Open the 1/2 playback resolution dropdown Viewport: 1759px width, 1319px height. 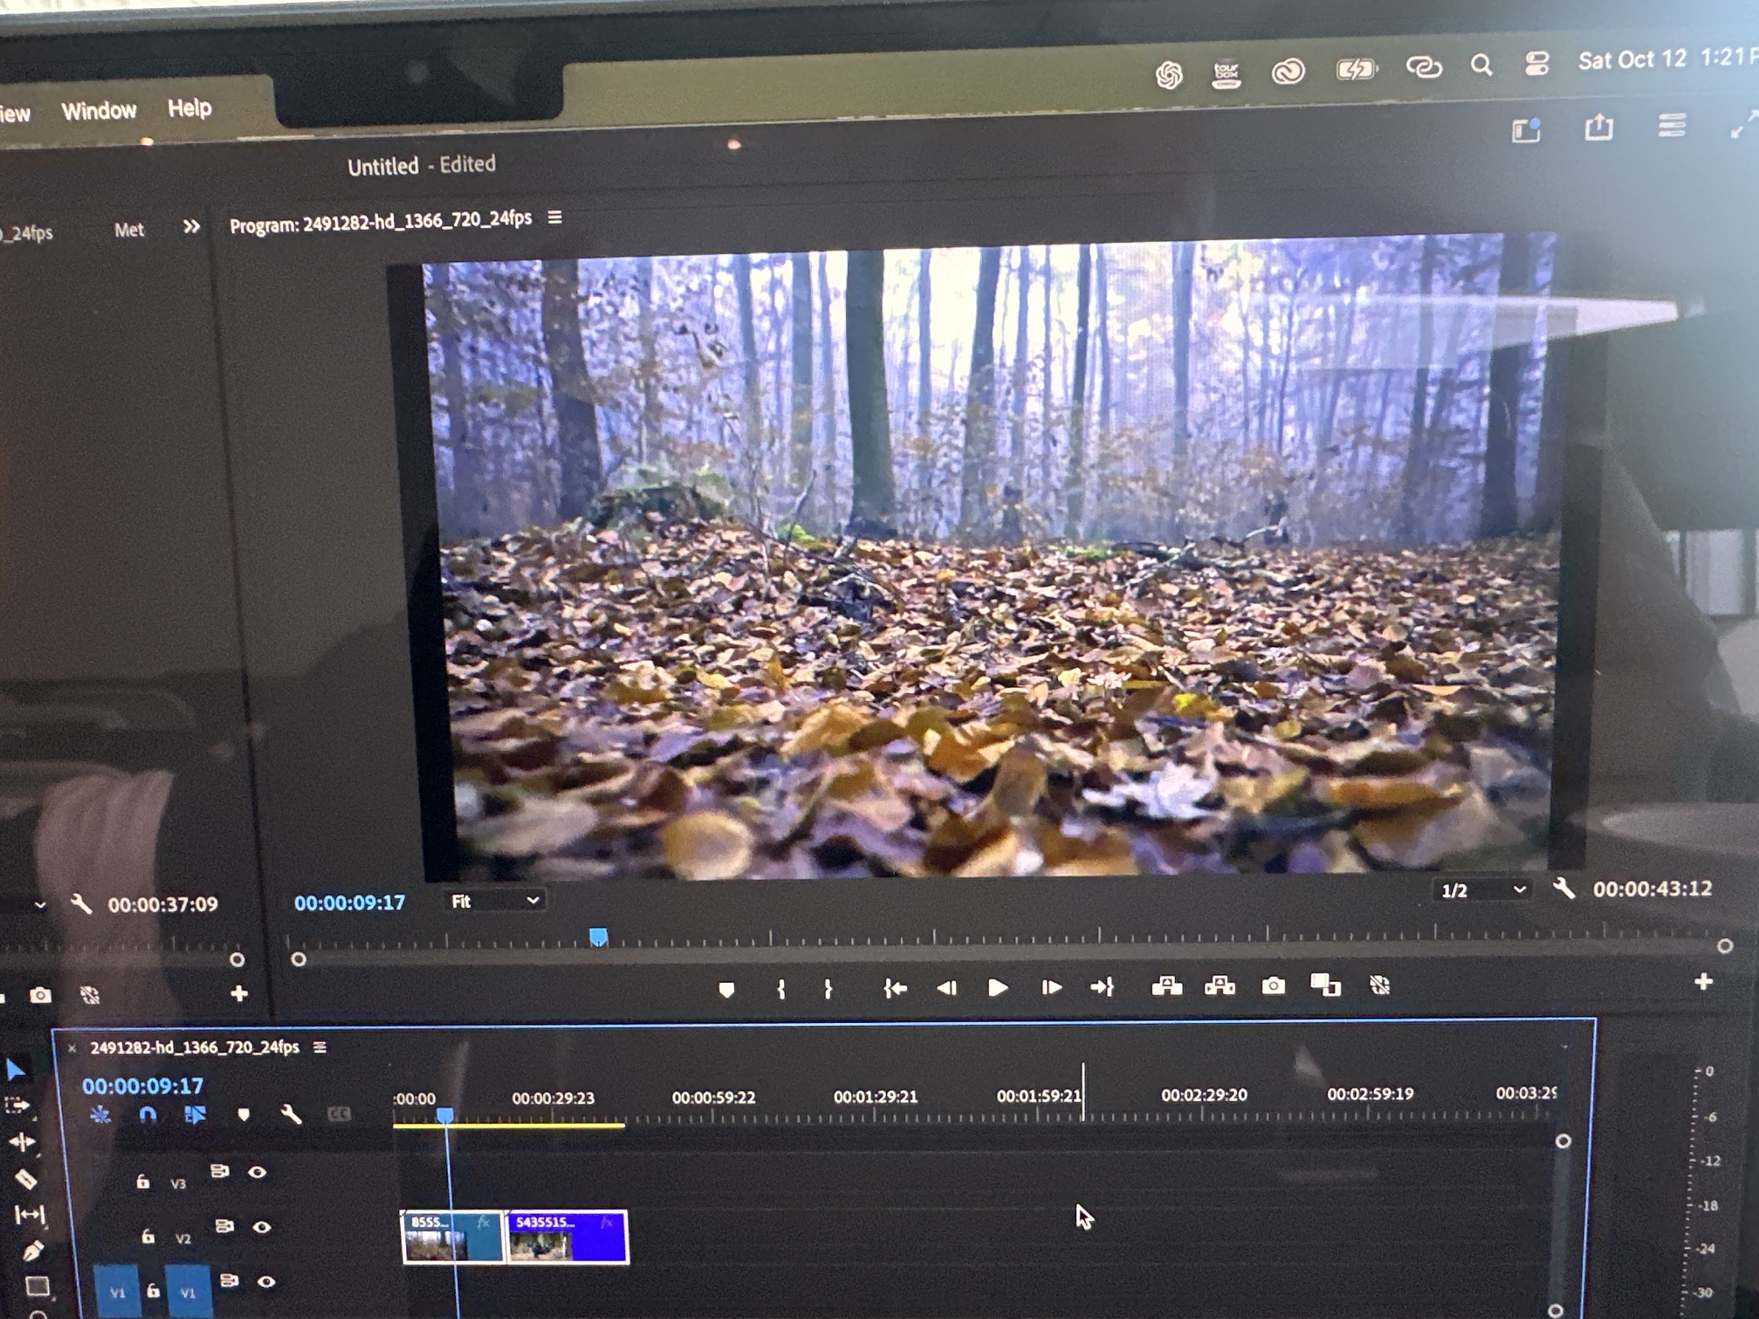pyautogui.click(x=1483, y=890)
